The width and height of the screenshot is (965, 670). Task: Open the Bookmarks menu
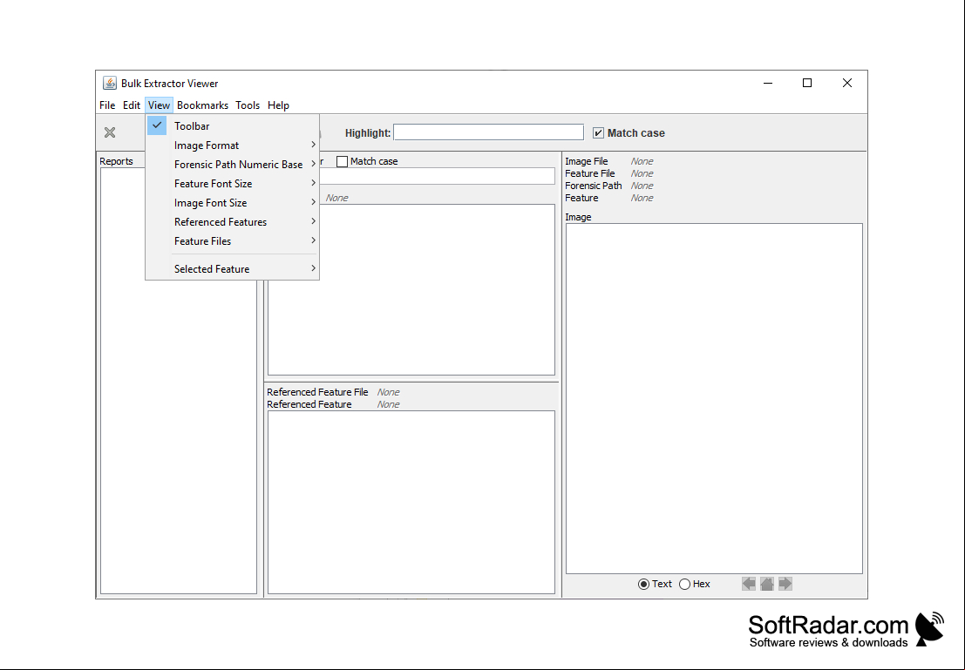point(202,105)
